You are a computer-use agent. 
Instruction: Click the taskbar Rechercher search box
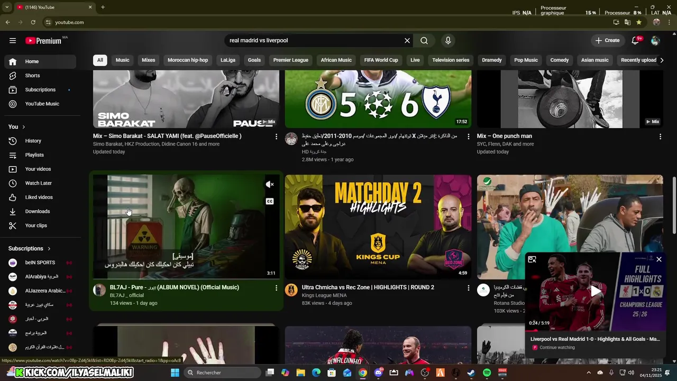222,373
